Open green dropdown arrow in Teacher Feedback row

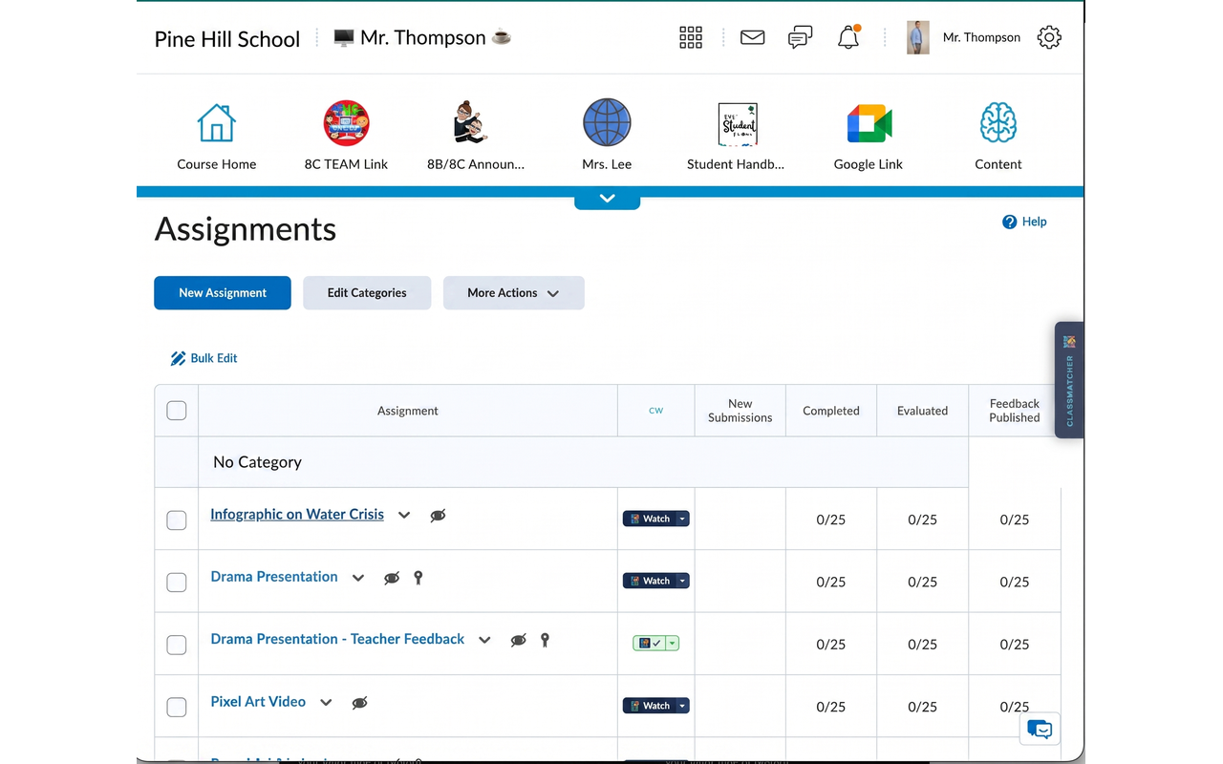pyautogui.click(x=673, y=644)
